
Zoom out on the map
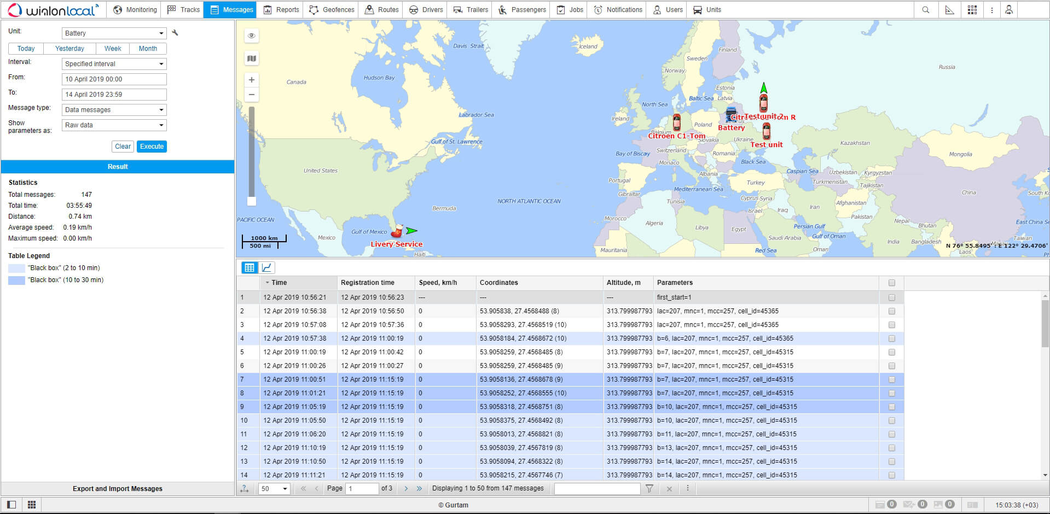pos(251,95)
